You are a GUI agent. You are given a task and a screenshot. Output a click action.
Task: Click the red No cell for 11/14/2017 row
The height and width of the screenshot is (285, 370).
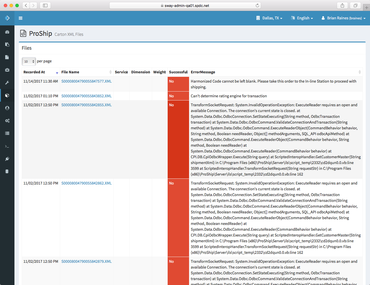point(178,84)
